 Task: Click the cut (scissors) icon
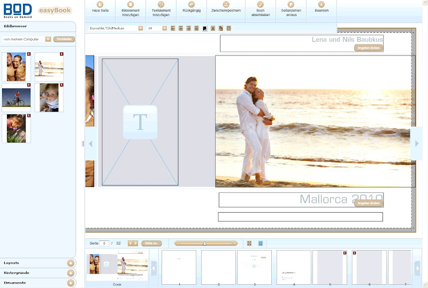coord(213,28)
